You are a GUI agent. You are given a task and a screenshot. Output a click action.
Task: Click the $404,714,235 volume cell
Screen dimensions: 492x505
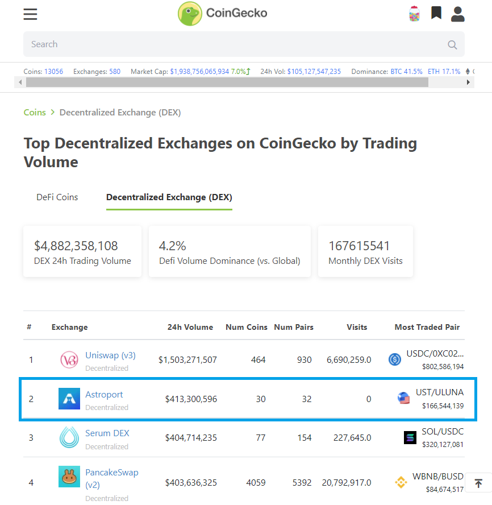pyautogui.click(x=191, y=438)
